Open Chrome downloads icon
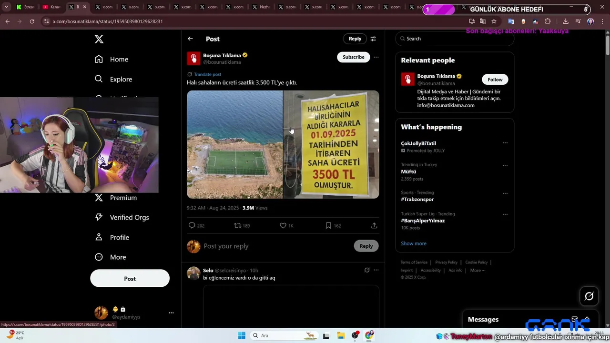This screenshot has height=343, width=610. [x=566, y=21]
